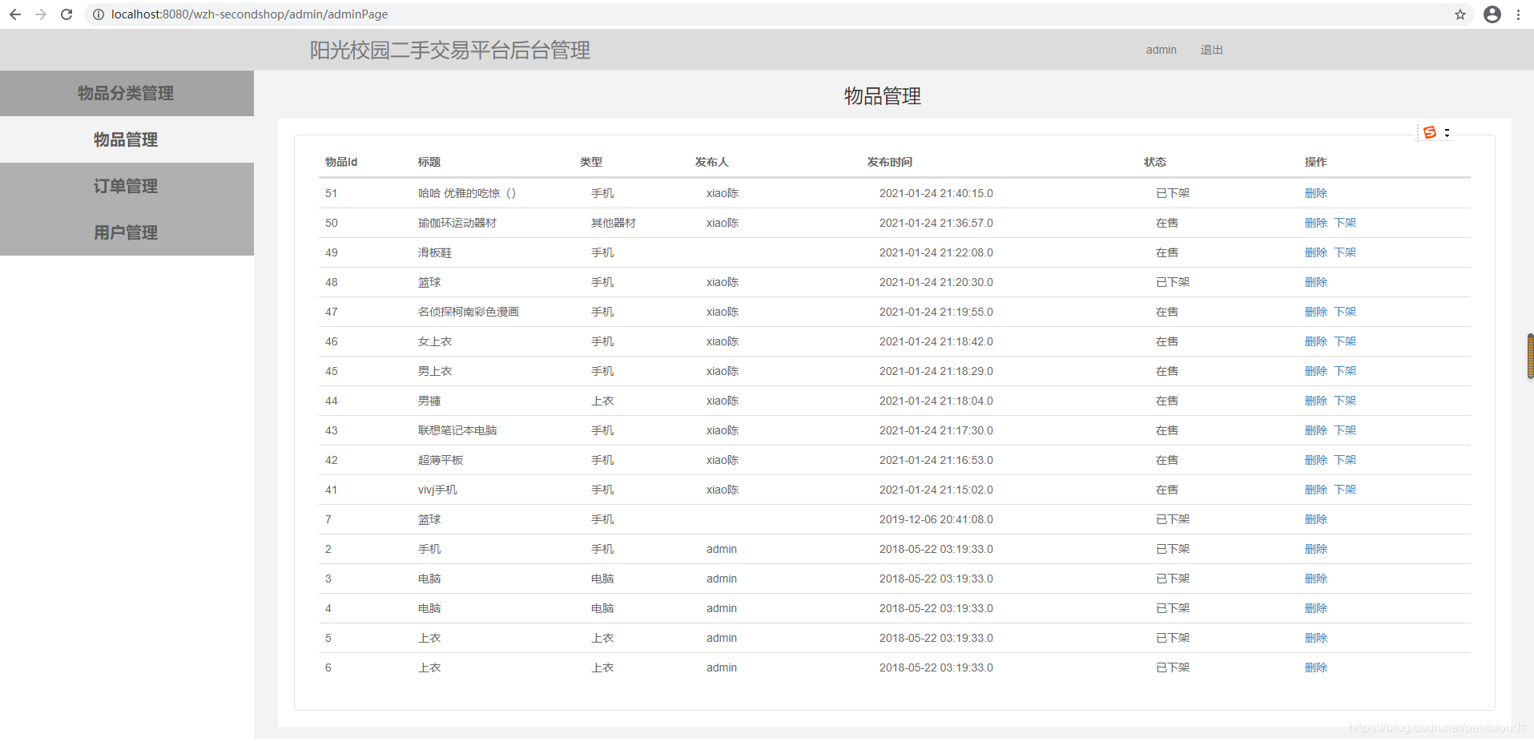Click the browser back navigation arrow
The image size is (1534, 742).
pyautogui.click(x=15, y=14)
